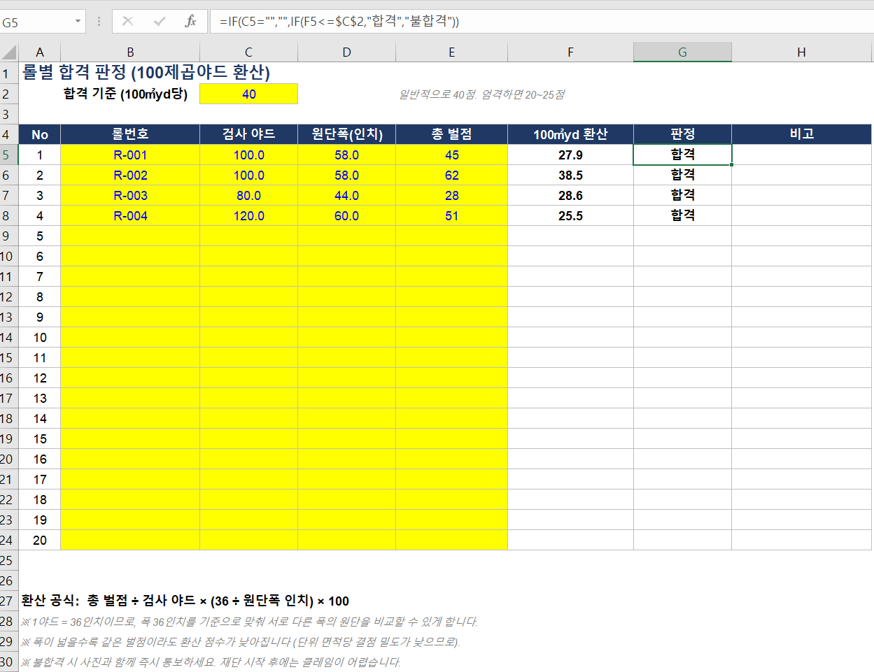Click the note beginning '※ 1야드 = 36인치이므로'

click(x=249, y=622)
